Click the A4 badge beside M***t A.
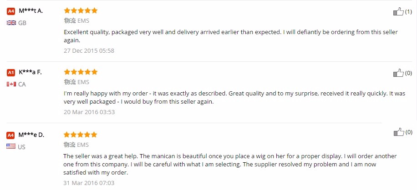This screenshot has width=417, height=190. click(11, 11)
